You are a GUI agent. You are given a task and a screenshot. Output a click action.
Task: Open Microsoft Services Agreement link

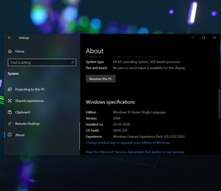(135, 152)
